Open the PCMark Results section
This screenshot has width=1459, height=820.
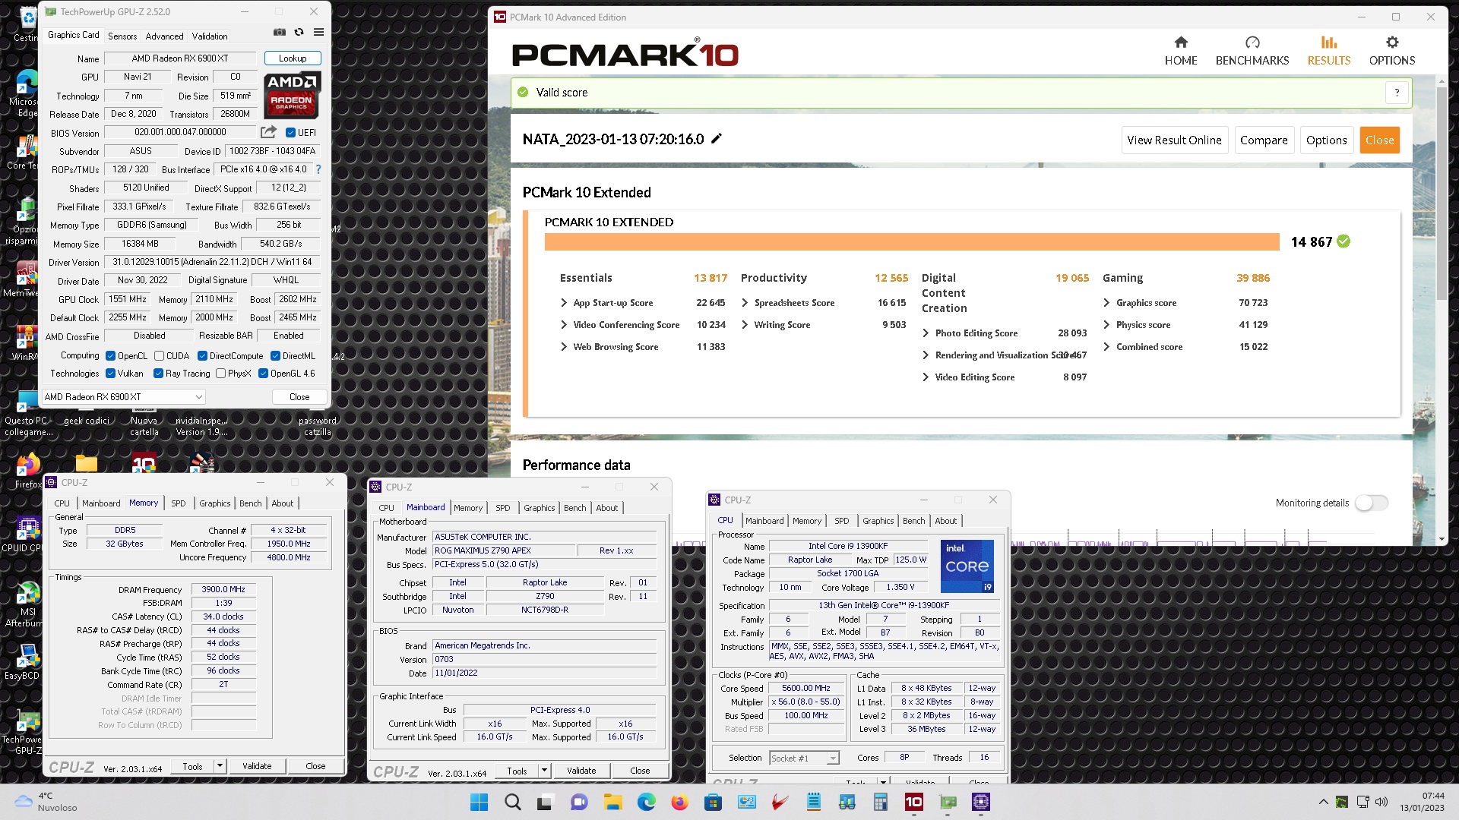[1328, 51]
